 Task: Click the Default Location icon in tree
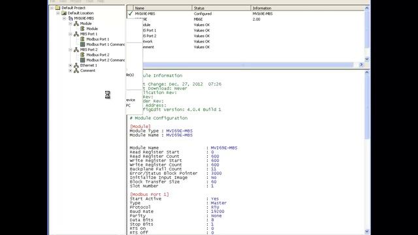[x=64, y=13]
